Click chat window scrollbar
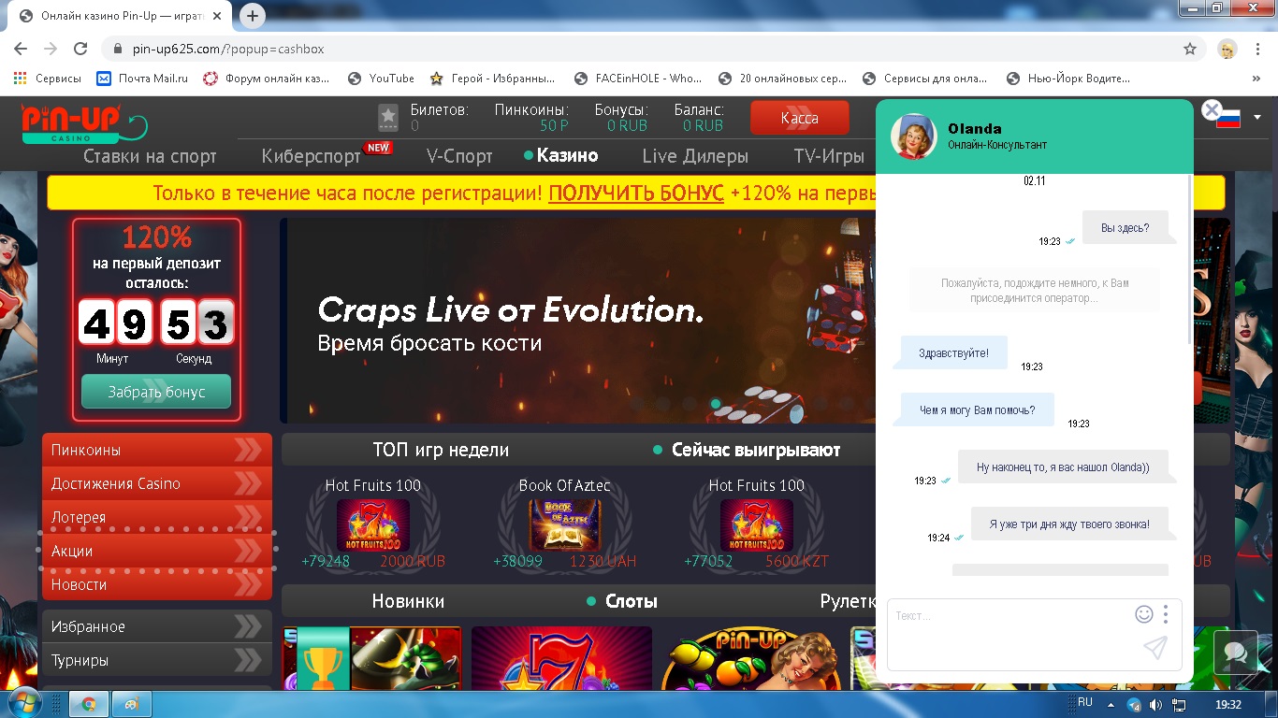 1189,258
